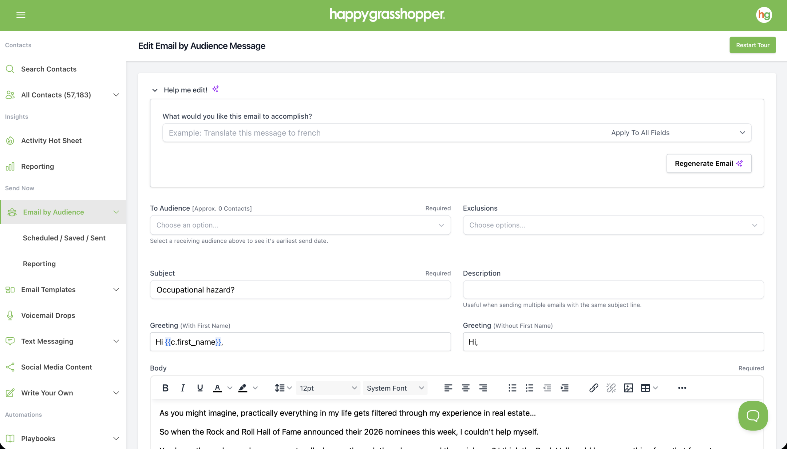Open the hamburger menu icon
The width and height of the screenshot is (787, 449).
(x=21, y=15)
